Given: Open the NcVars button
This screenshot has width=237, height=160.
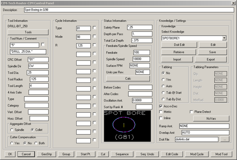Looking at the screenshot, I should click(211, 118).
